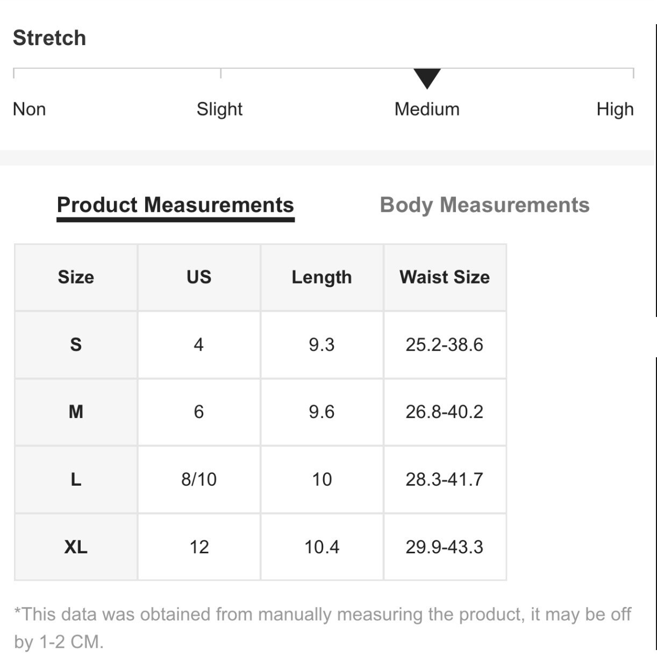Screen dimensions: 657x671
Task: Click the Size column header
Action: (76, 277)
